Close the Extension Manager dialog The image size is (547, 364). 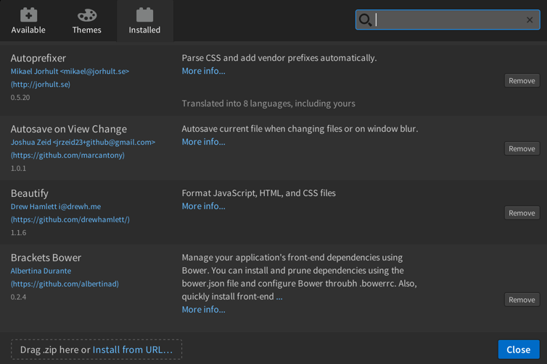[519, 350]
